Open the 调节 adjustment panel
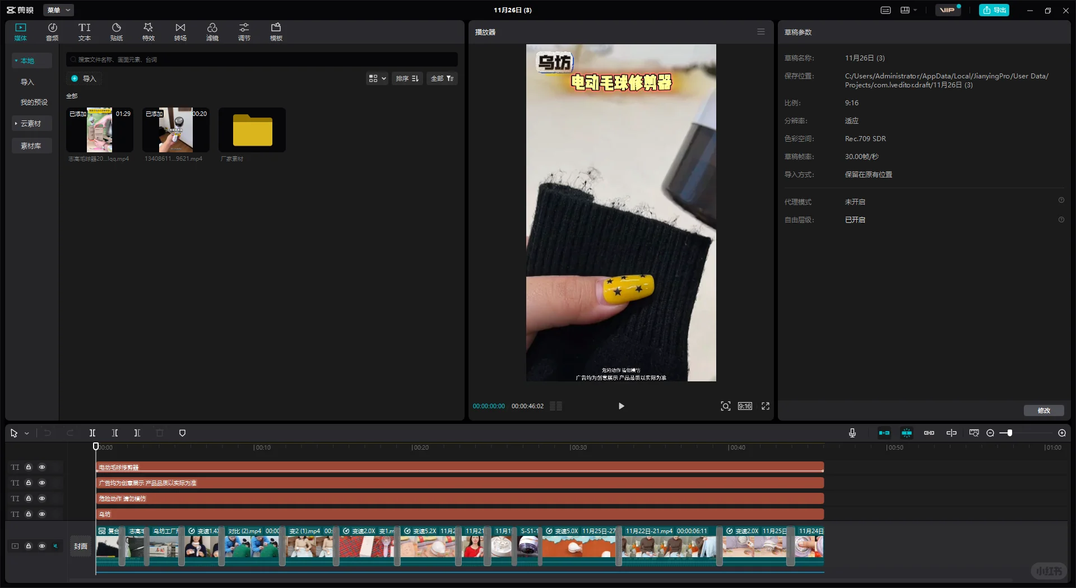1076x588 pixels. (x=244, y=32)
